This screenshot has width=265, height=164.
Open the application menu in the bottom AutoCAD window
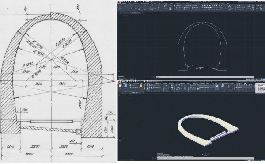(x=120, y=82)
